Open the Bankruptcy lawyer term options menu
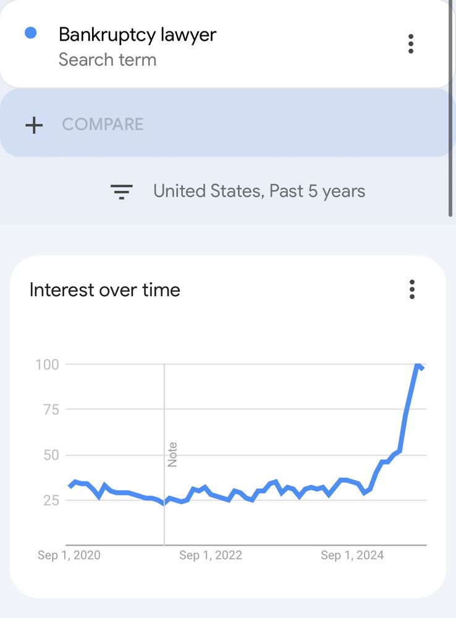The width and height of the screenshot is (456, 618). pos(411,44)
